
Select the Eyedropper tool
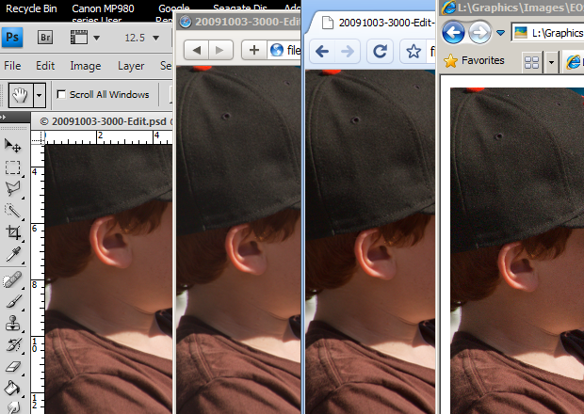point(13,254)
